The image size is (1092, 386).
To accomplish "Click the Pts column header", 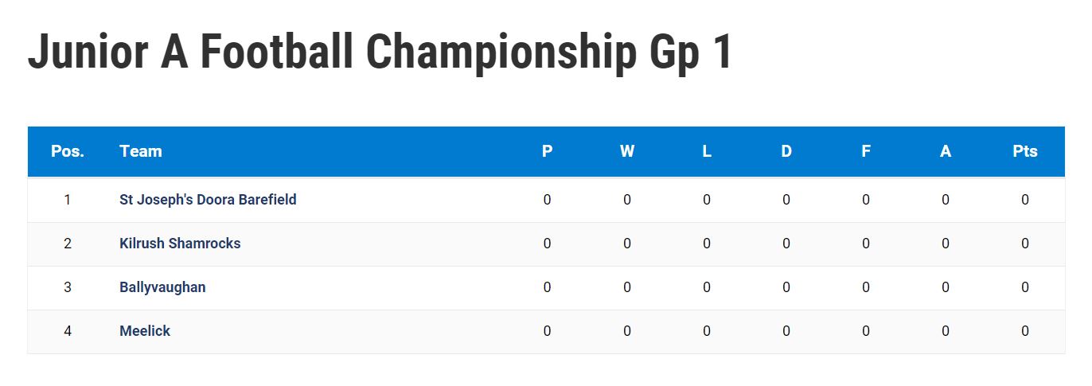I will pyautogui.click(x=1025, y=151).
